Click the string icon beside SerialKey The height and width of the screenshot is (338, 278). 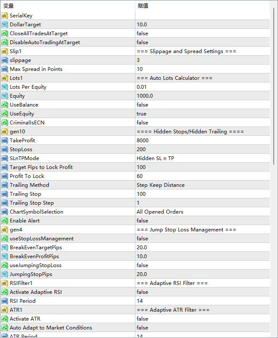[5, 16]
